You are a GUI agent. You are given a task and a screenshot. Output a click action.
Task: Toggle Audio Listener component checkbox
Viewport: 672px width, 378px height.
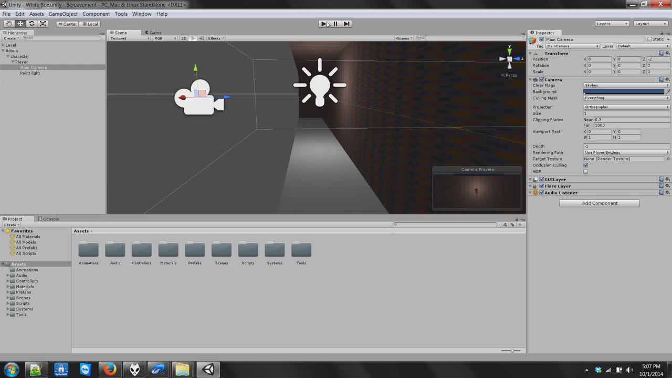pyautogui.click(x=541, y=193)
